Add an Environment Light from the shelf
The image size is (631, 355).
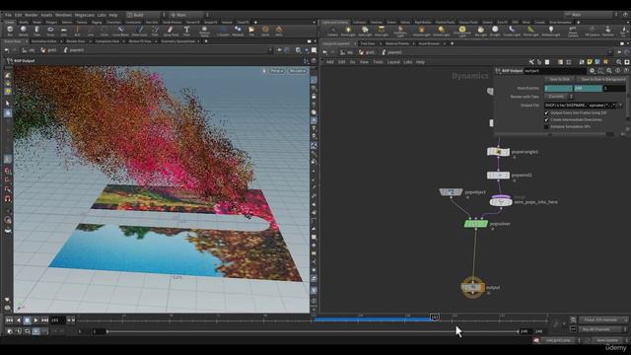462,31
